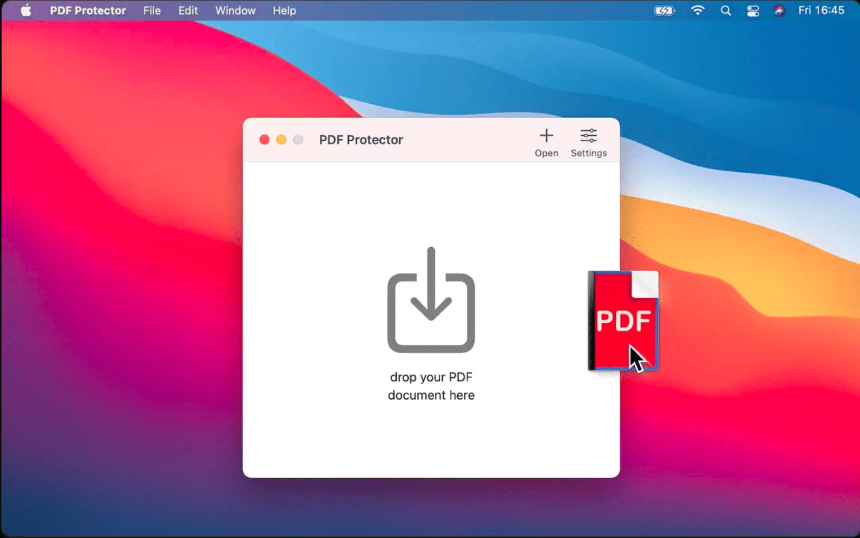
Task: Click the 'drop your PDF document here' text
Action: pos(431,386)
